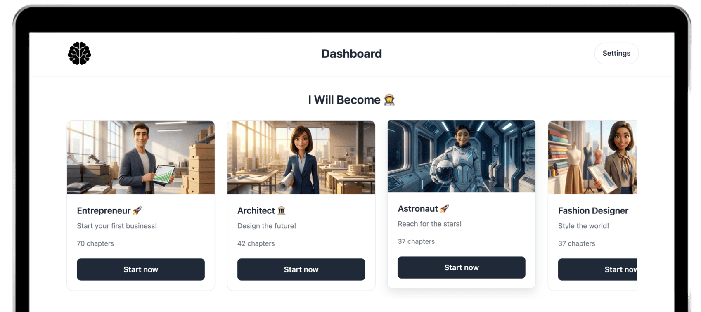Click the Dashboard page heading
701x312 pixels.
tap(351, 54)
